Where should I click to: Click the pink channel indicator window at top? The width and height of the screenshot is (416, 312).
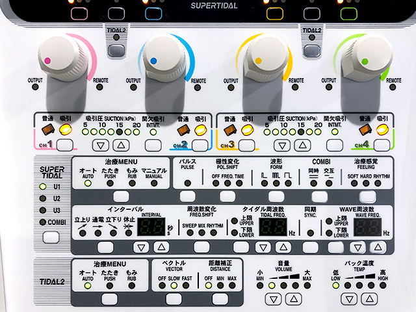click(x=79, y=14)
